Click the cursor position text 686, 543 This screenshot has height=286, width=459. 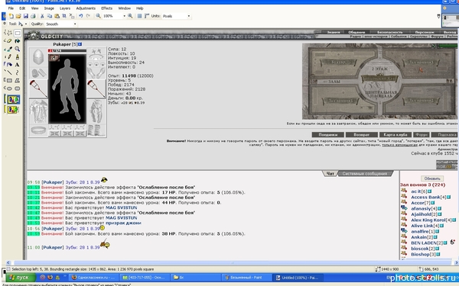pos(431,269)
